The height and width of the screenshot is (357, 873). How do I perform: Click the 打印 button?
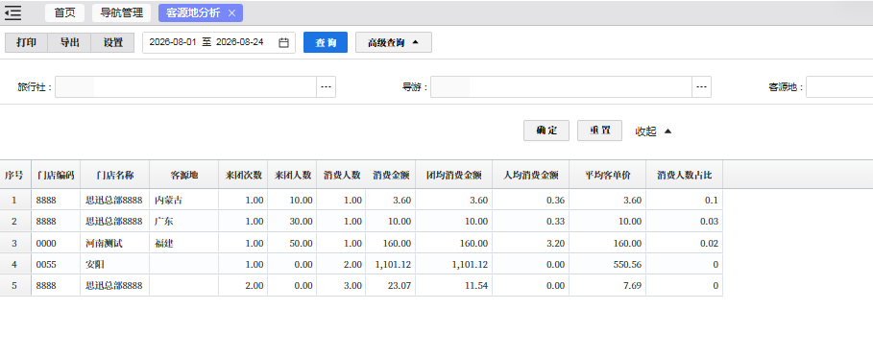point(26,43)
